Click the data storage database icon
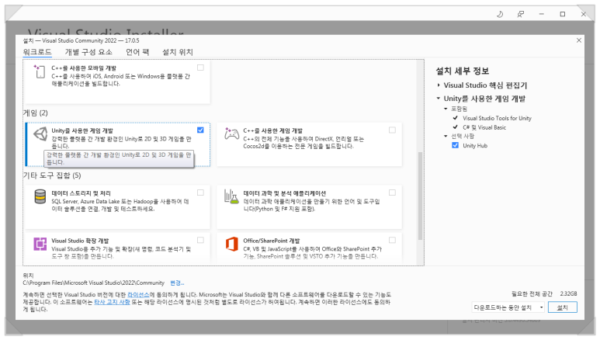The height and width of the screenshot is (340, 600). click(40, 197)
